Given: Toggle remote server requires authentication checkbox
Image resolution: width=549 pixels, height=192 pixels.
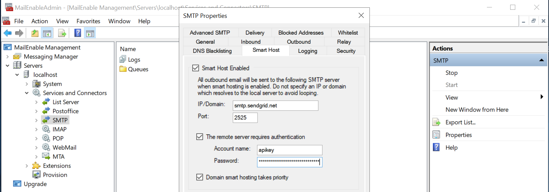Looking at the screenshot, I should [200, 137].
